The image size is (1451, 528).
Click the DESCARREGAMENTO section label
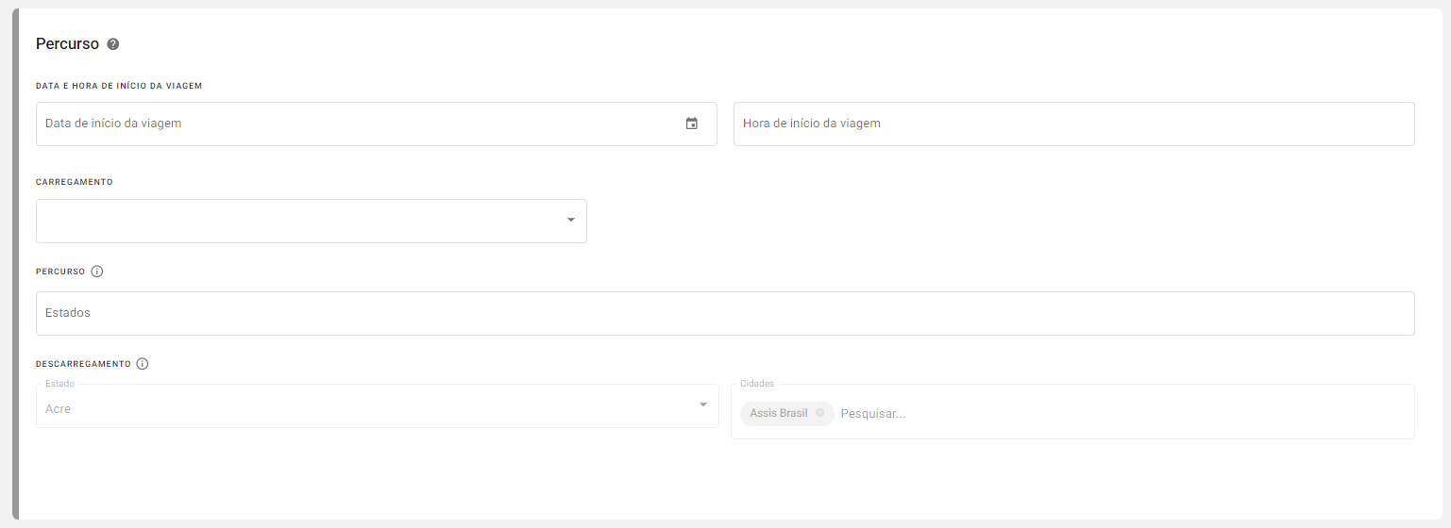(x=83, y=364)
